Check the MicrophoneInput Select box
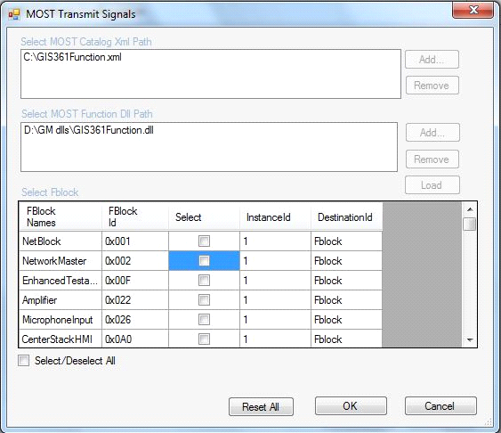The image size is (501, 433). pyautogui.click(x=204, y=320)
